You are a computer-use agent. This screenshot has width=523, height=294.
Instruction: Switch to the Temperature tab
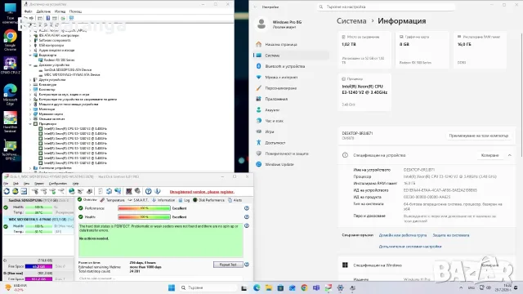[113, 200]
